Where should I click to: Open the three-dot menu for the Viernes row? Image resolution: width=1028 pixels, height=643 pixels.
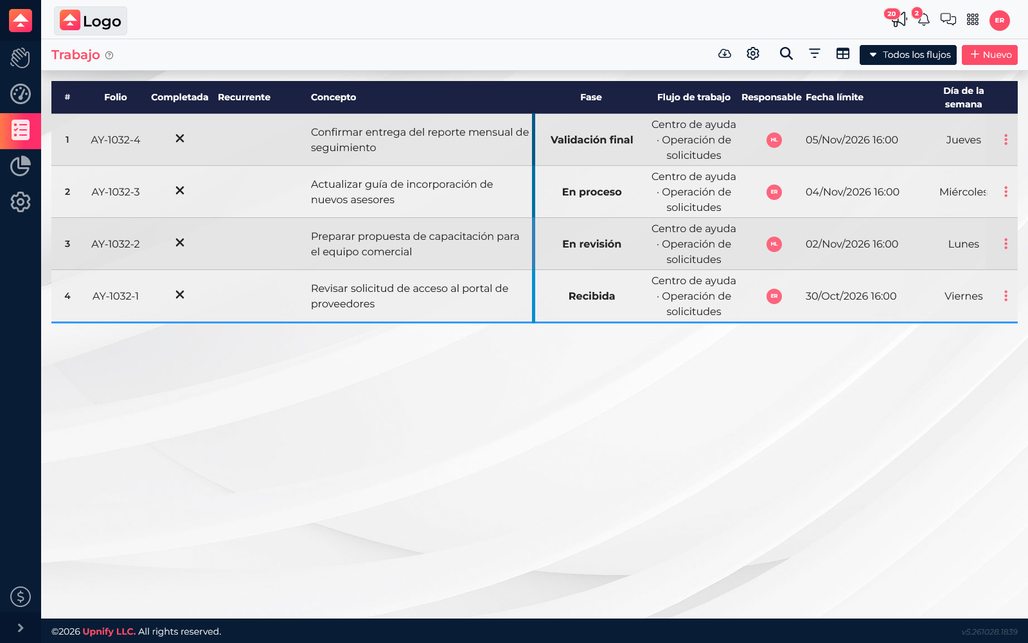coord(1006,296)
